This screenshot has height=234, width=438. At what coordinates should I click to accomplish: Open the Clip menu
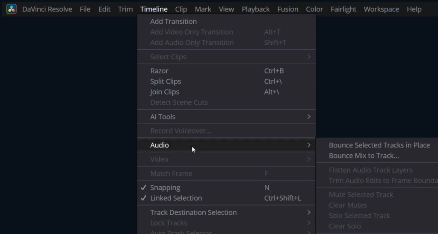click(181, 9)
